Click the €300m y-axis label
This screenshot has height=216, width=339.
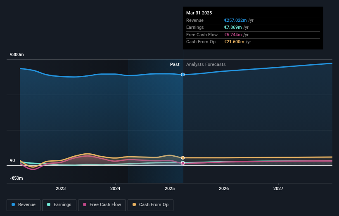(x=17, y=54)
